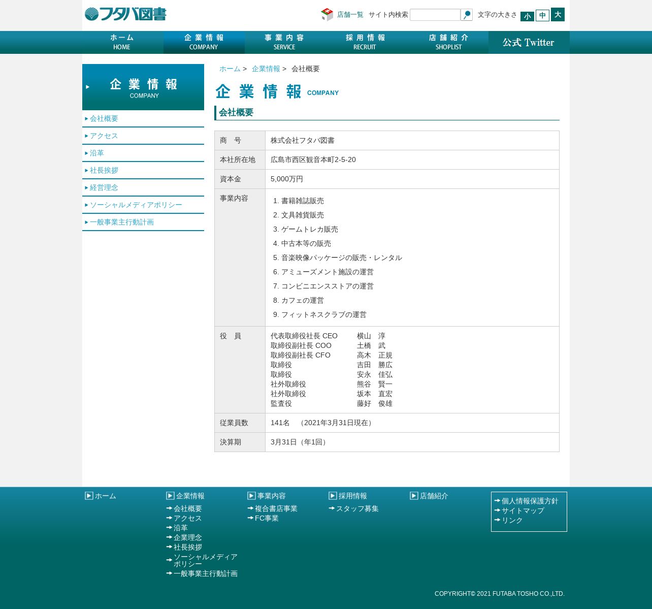Open footer FC事業 link
652x609 pixels.
click(x=267, y=518)
